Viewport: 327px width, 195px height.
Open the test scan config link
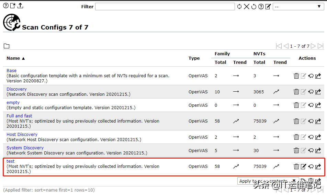click(10, 161)
